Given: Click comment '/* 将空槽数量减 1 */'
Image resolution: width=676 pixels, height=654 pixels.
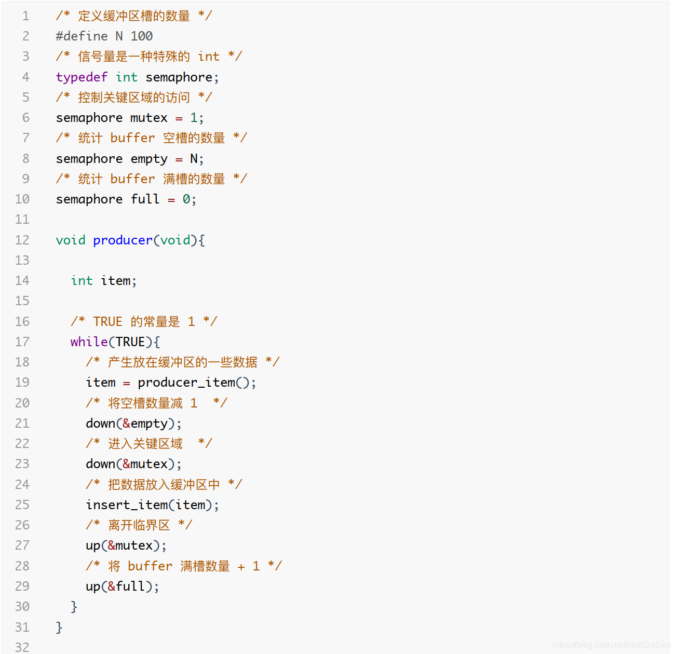Looking at the screenshot, I should pyautogui.click(x=157, y=403).
